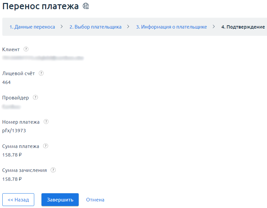Click help icon next to Сумма зачисления
The image size is (267, 208).
pyautogui.click(x=53, y=170)
